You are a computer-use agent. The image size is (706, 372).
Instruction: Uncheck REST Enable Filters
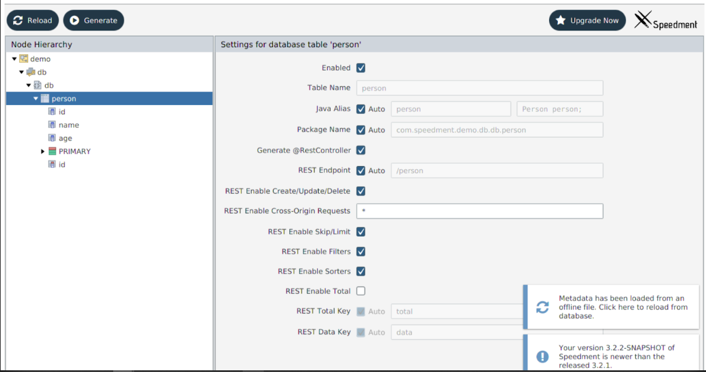pos(361,251)
